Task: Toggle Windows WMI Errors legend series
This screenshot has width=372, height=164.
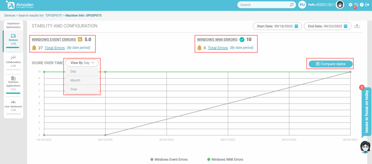Action: coord(225,159)
